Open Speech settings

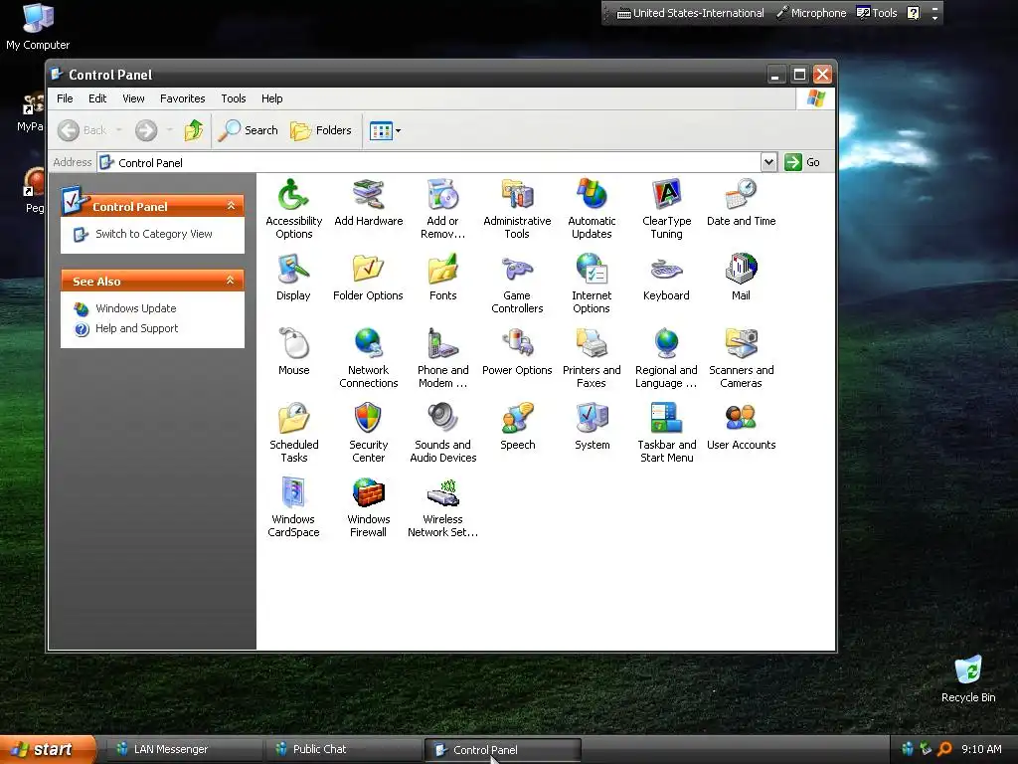(x=517, y=426)
